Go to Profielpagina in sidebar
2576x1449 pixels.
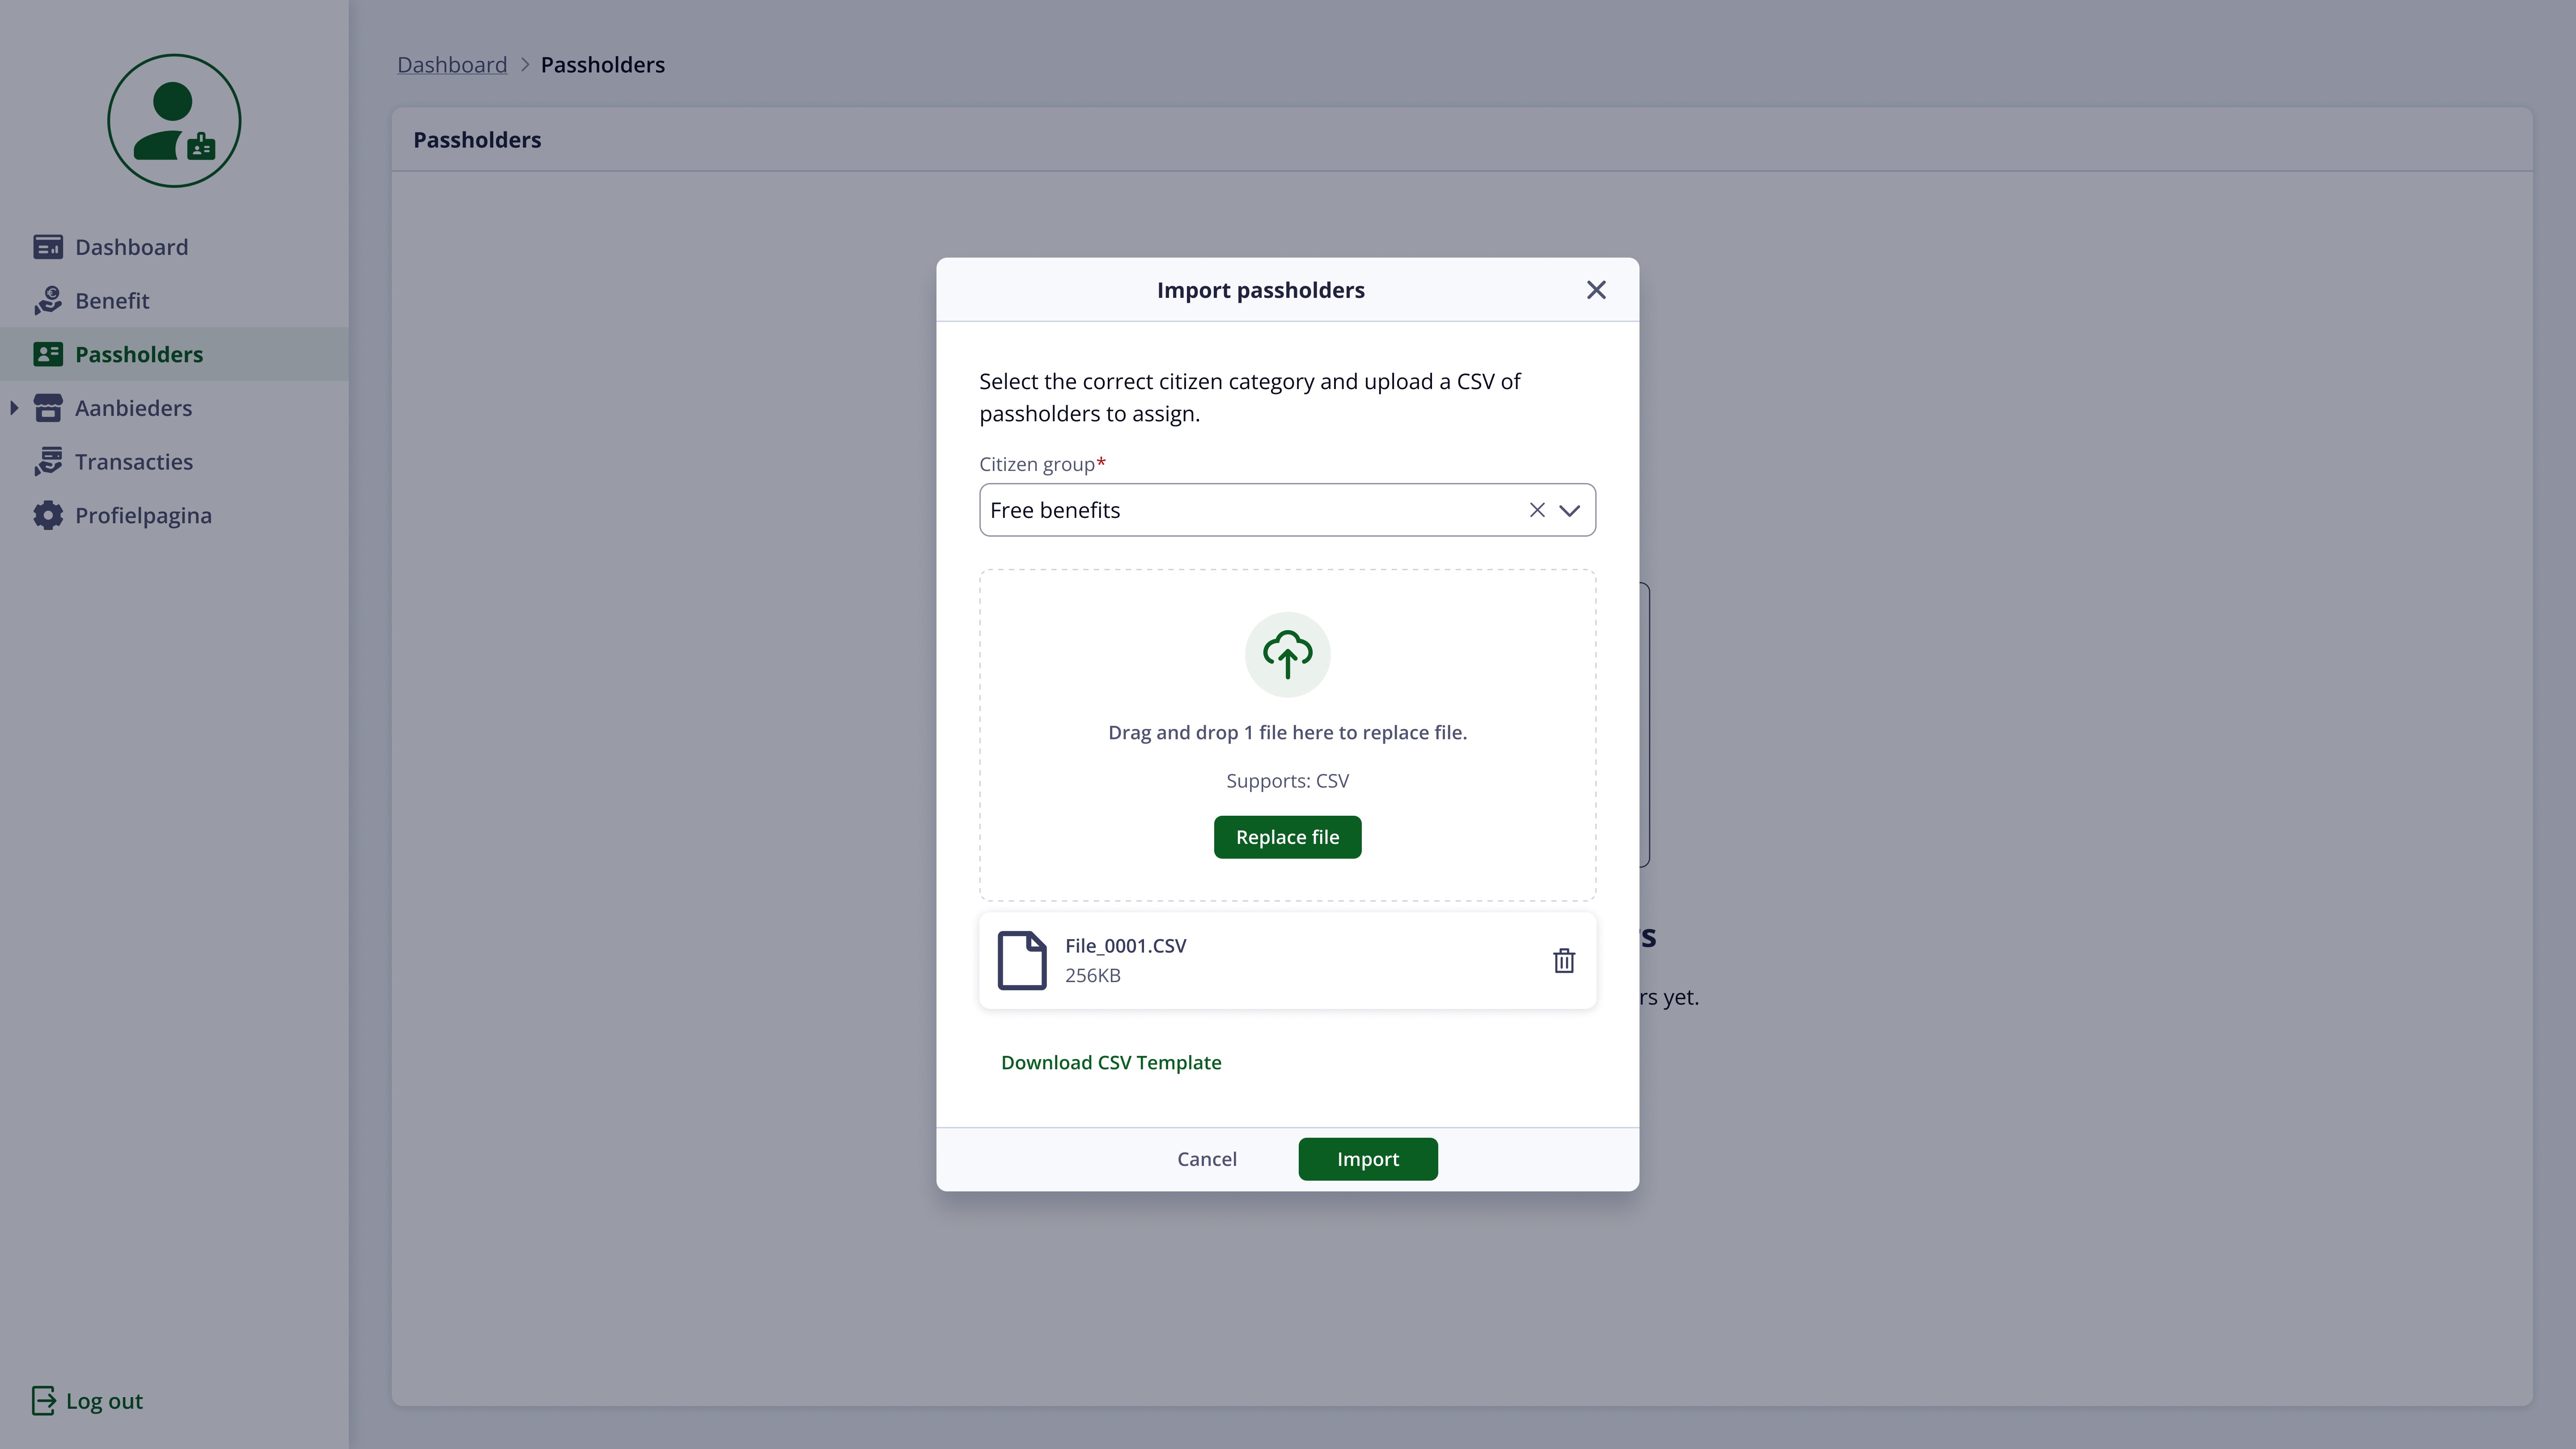click(143, 516)
